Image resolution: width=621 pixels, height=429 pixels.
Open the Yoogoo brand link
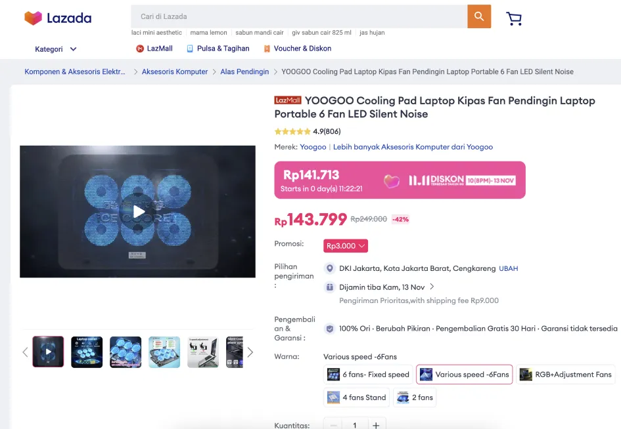click(313, 147)
